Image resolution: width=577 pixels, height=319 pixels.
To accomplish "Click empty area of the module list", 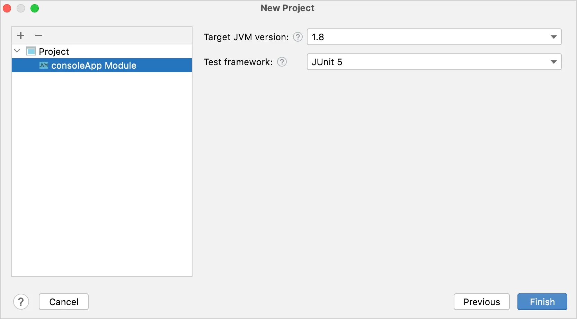I will pos(101,173).
